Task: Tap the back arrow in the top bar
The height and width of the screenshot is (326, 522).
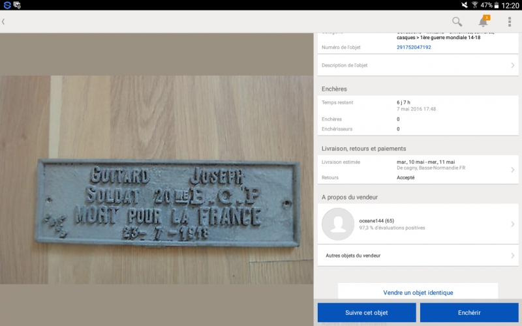Action: click(3, 22)
